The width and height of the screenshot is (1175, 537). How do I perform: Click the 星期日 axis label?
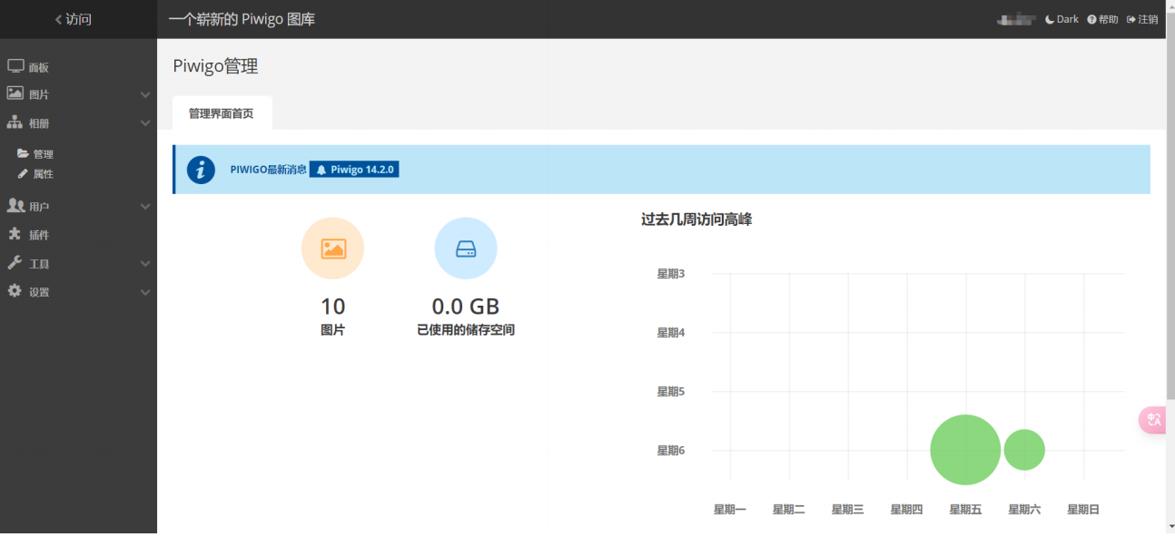pyautogui.click(x=1083, y=510)
